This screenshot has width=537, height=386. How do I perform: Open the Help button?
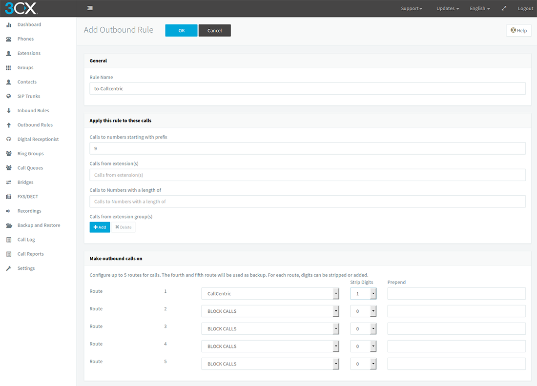[x=519, y=30]
